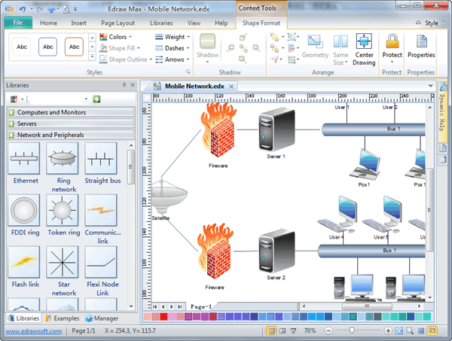This screenshot has height=341, width=452.
Task: Click the Zoom out minus icon
Action: 328,330
